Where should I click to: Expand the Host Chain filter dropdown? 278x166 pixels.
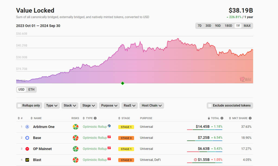[x=152, y=106]
